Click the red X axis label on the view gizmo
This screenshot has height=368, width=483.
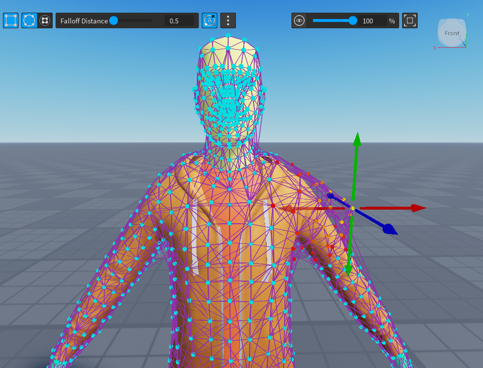pyautogui.click(x=435, y=48)
